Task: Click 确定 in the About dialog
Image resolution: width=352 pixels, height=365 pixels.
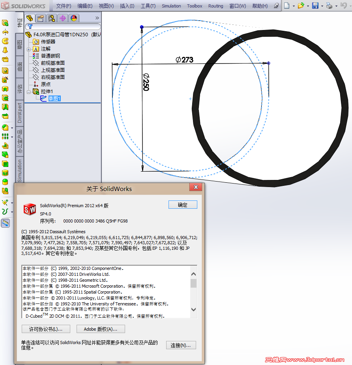Action: point(183,205)
